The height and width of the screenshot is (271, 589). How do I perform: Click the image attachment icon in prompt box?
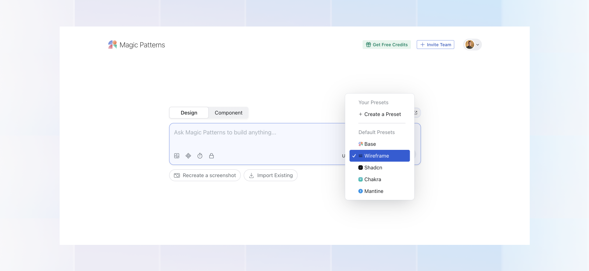177,156
